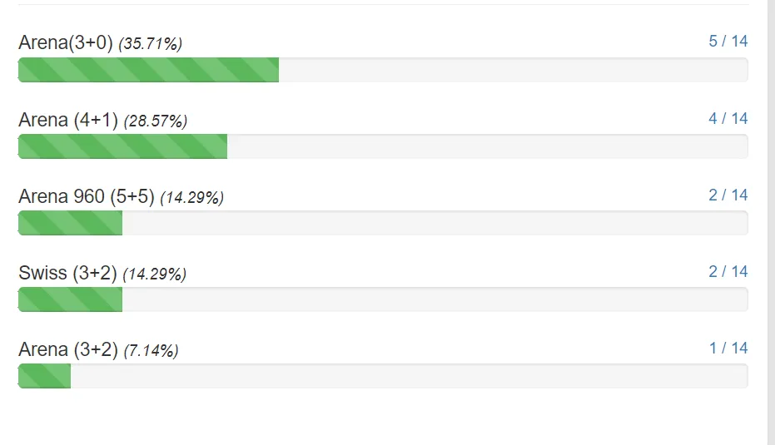Click the 5 / 14 vote count link
This screenshot has height=445, width=775.
tap(728, 42)
